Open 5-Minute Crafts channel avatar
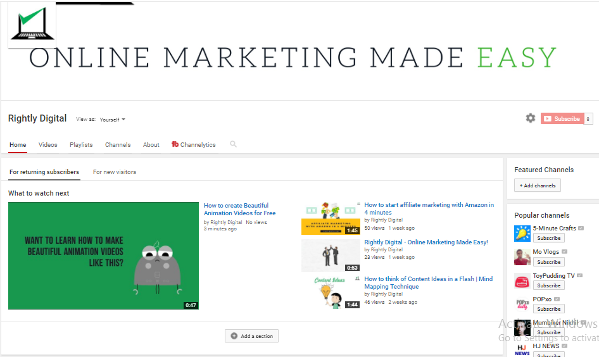The height and width of the screenshot is (357, 599). point(522,234)
